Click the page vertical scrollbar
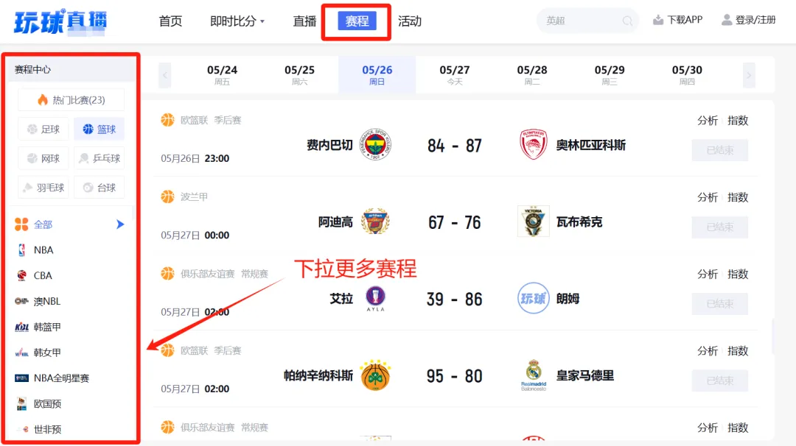 (773, 336)
